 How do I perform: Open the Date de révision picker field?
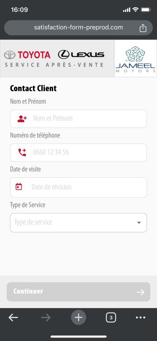coord(78,187)
